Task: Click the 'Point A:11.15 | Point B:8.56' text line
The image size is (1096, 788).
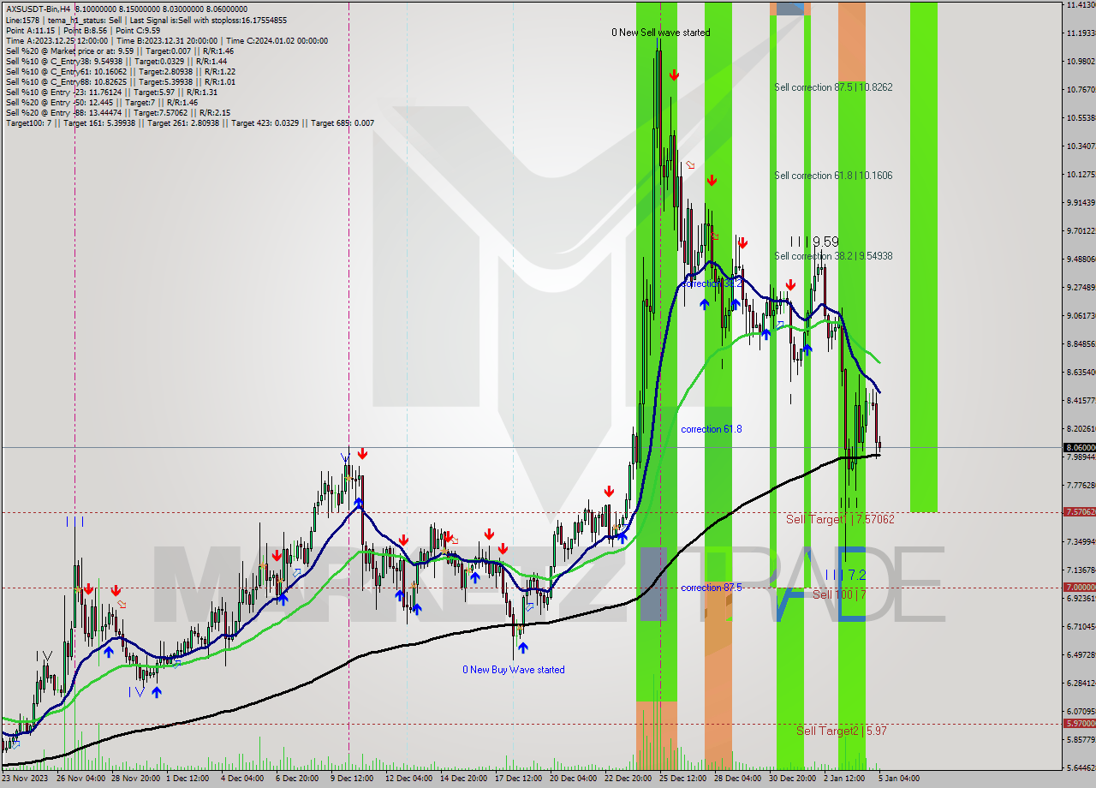Action: pyautogui.click(x=83, y=30)
